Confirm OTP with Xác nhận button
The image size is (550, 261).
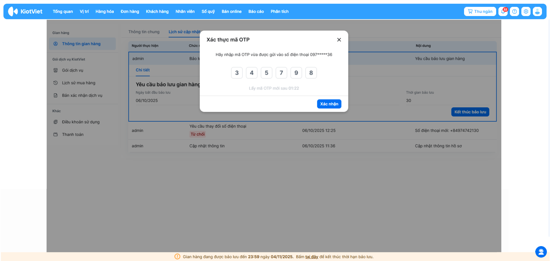(329, 104)
